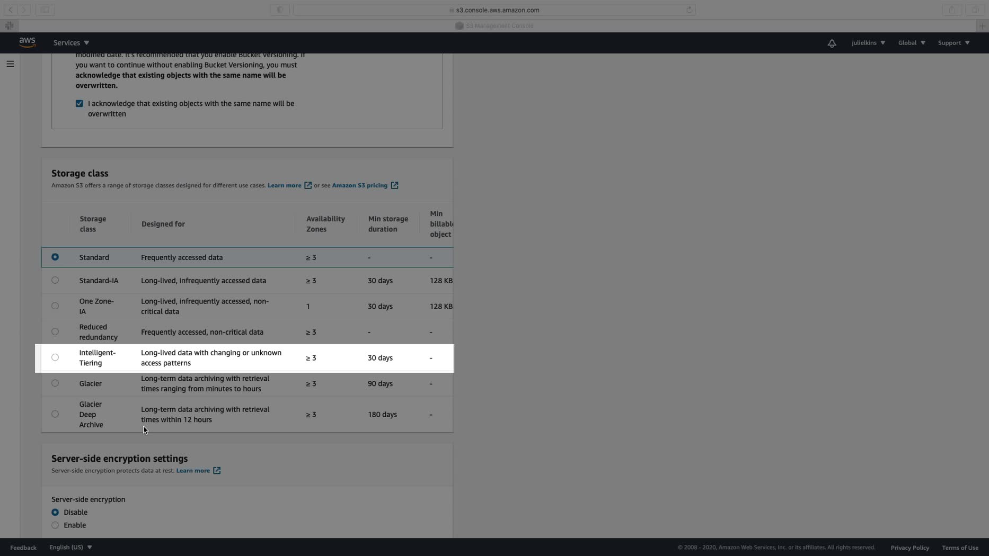Show the Safari sidebar

click(45, 10)
